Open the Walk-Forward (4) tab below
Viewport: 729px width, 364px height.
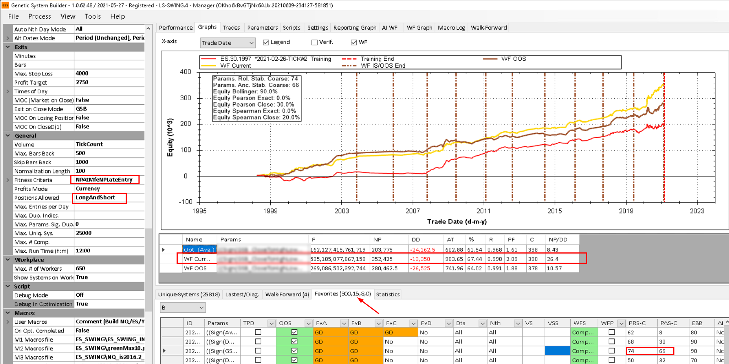click(287, 294)
